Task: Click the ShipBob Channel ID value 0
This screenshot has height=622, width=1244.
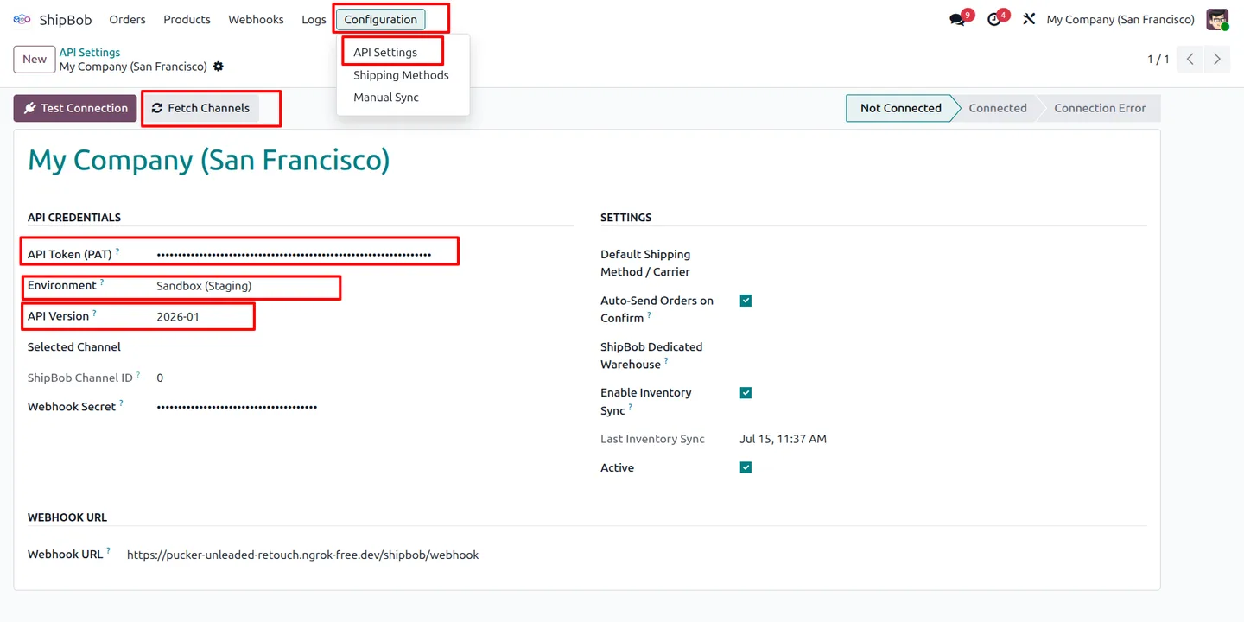Action: [x=160, y=378]
